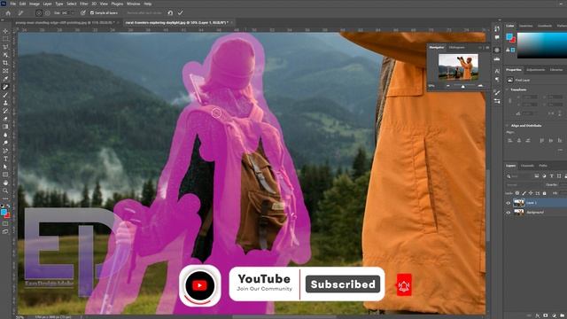Image resolution: width=567 pixels, height=319 pixels.
Task: Open the Filter menu
Action: click(83, 4)
